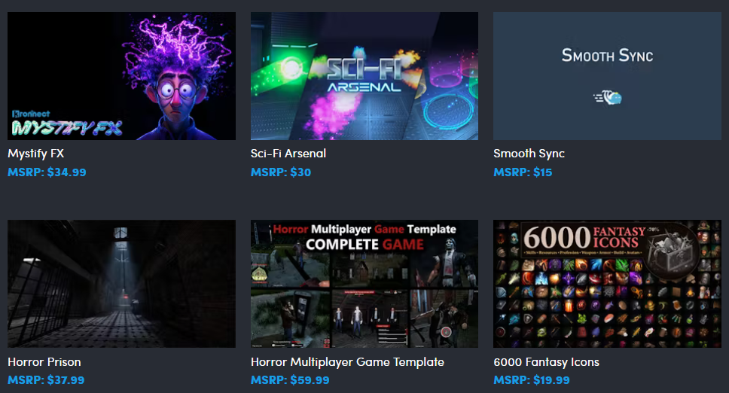Open the Smooth Sync title link
Image resolution: width=729 pixels, height=393 pixels.
529,154
